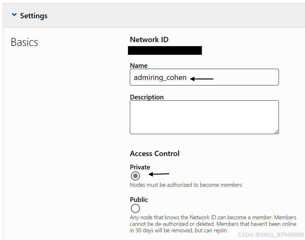Click the 'Any node that knows' text
Image resolution: width=305 pixels, height=240 pixels.
(x=213, y=224)
